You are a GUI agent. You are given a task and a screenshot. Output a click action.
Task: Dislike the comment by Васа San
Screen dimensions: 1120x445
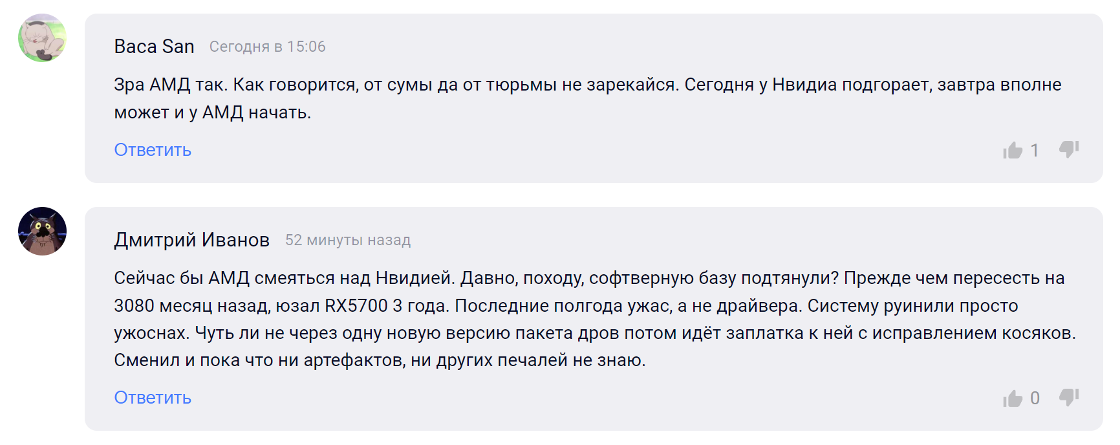1068,149
